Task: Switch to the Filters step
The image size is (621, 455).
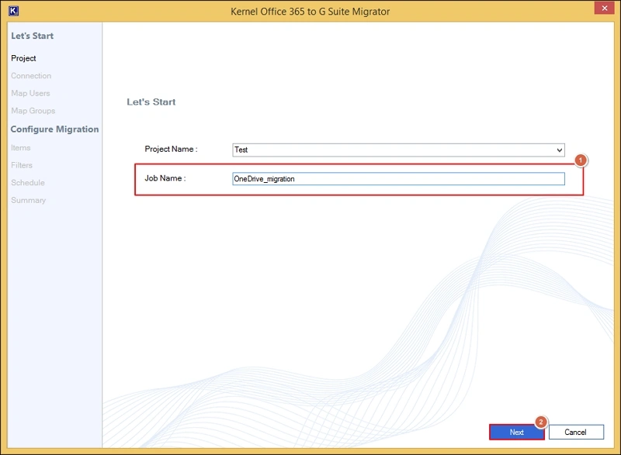Action: 22,165
